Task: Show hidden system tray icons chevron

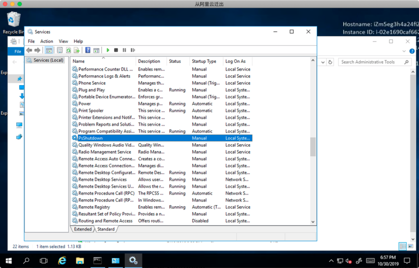Action: 331,261
